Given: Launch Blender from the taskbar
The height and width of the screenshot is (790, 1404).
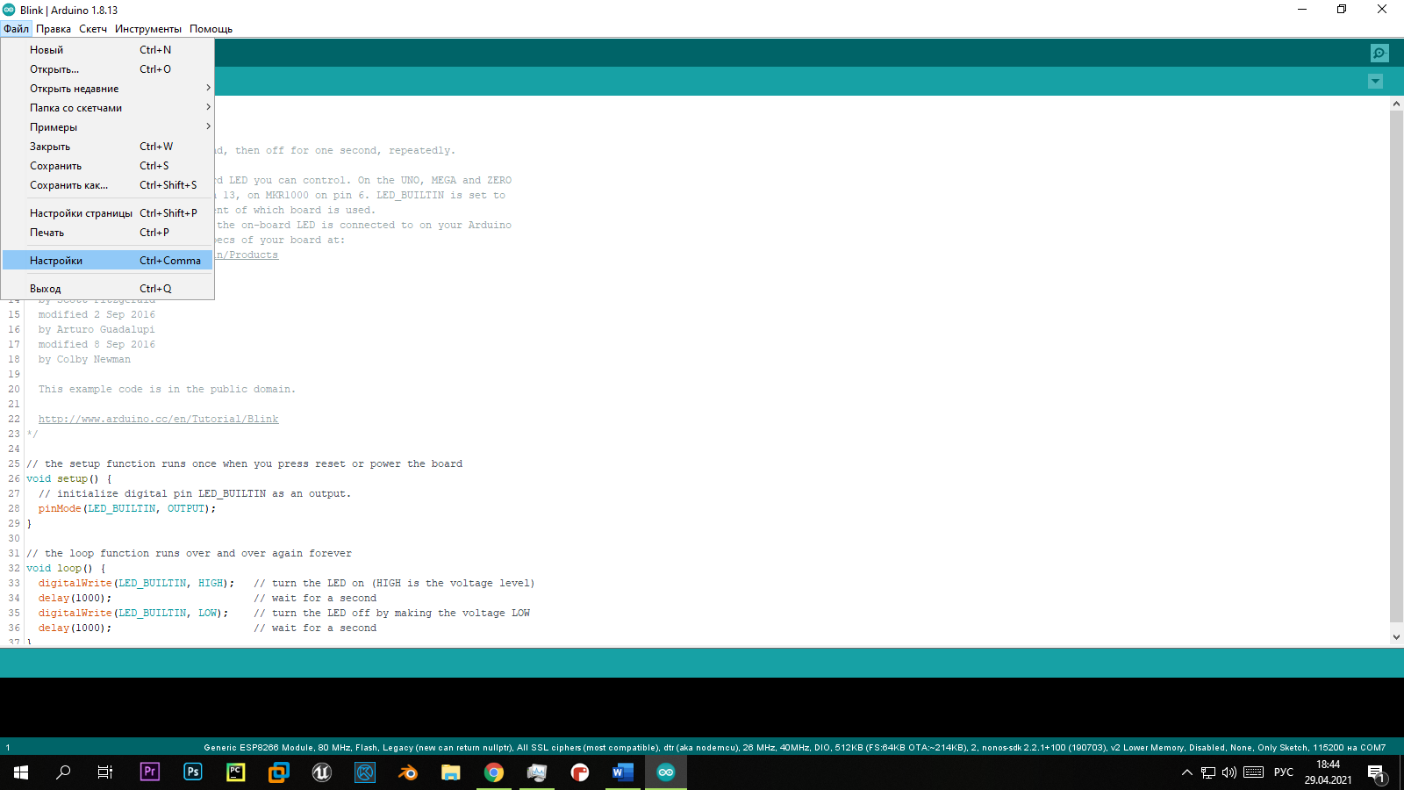Looking at the screenshot, I should 408,772.
